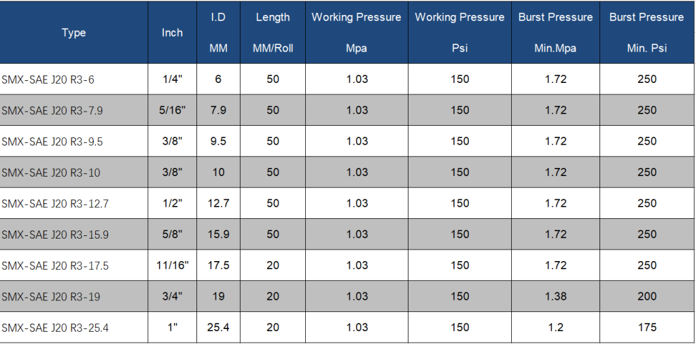Select the Inch column header
Viewport: 696px width, 344px height.
(172, 33)
